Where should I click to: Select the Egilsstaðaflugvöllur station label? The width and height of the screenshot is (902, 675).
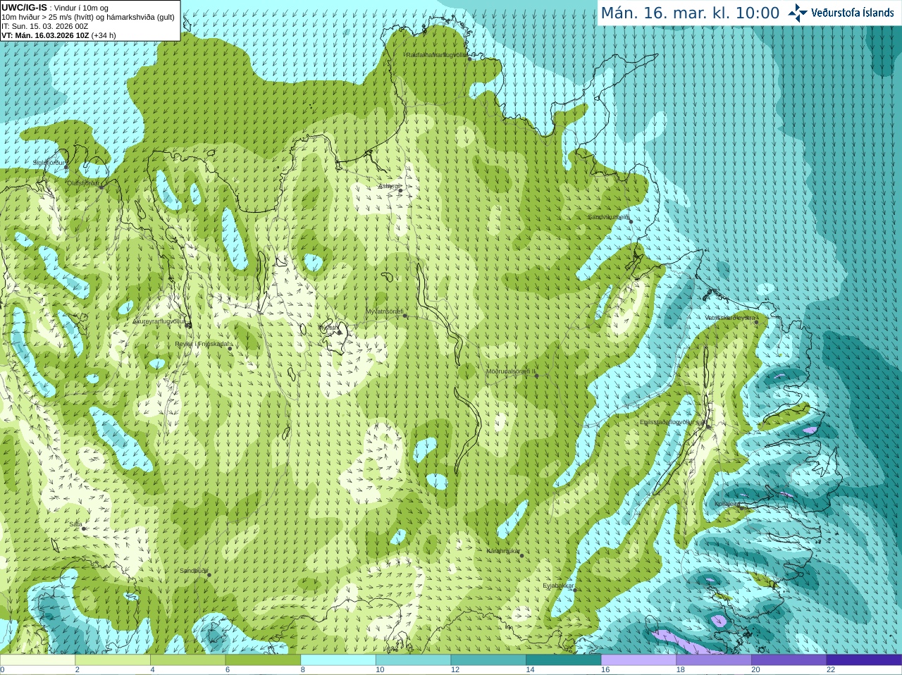pyautogui.click(x=673, y=422)
